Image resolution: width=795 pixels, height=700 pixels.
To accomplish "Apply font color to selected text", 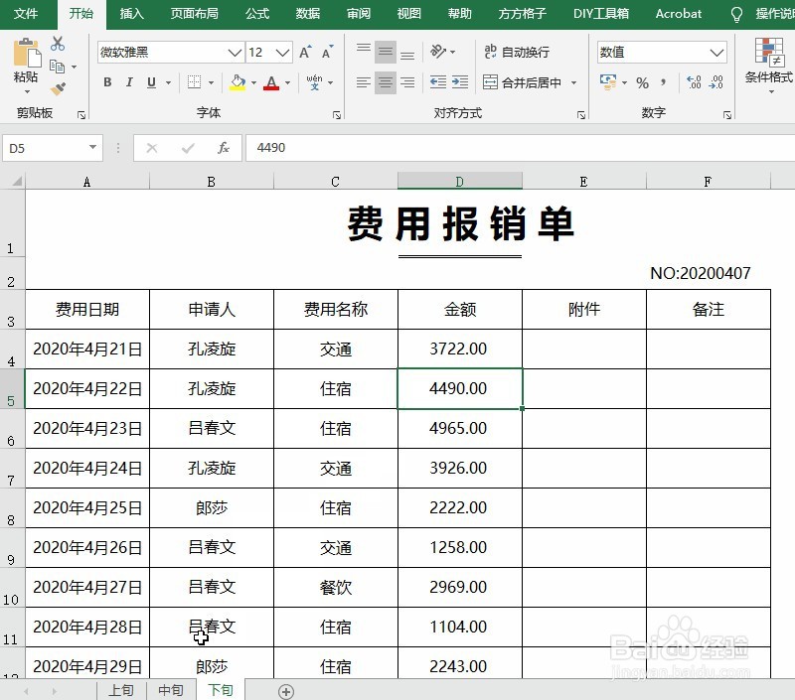I will pyautogui.click(x=272, y=82).
